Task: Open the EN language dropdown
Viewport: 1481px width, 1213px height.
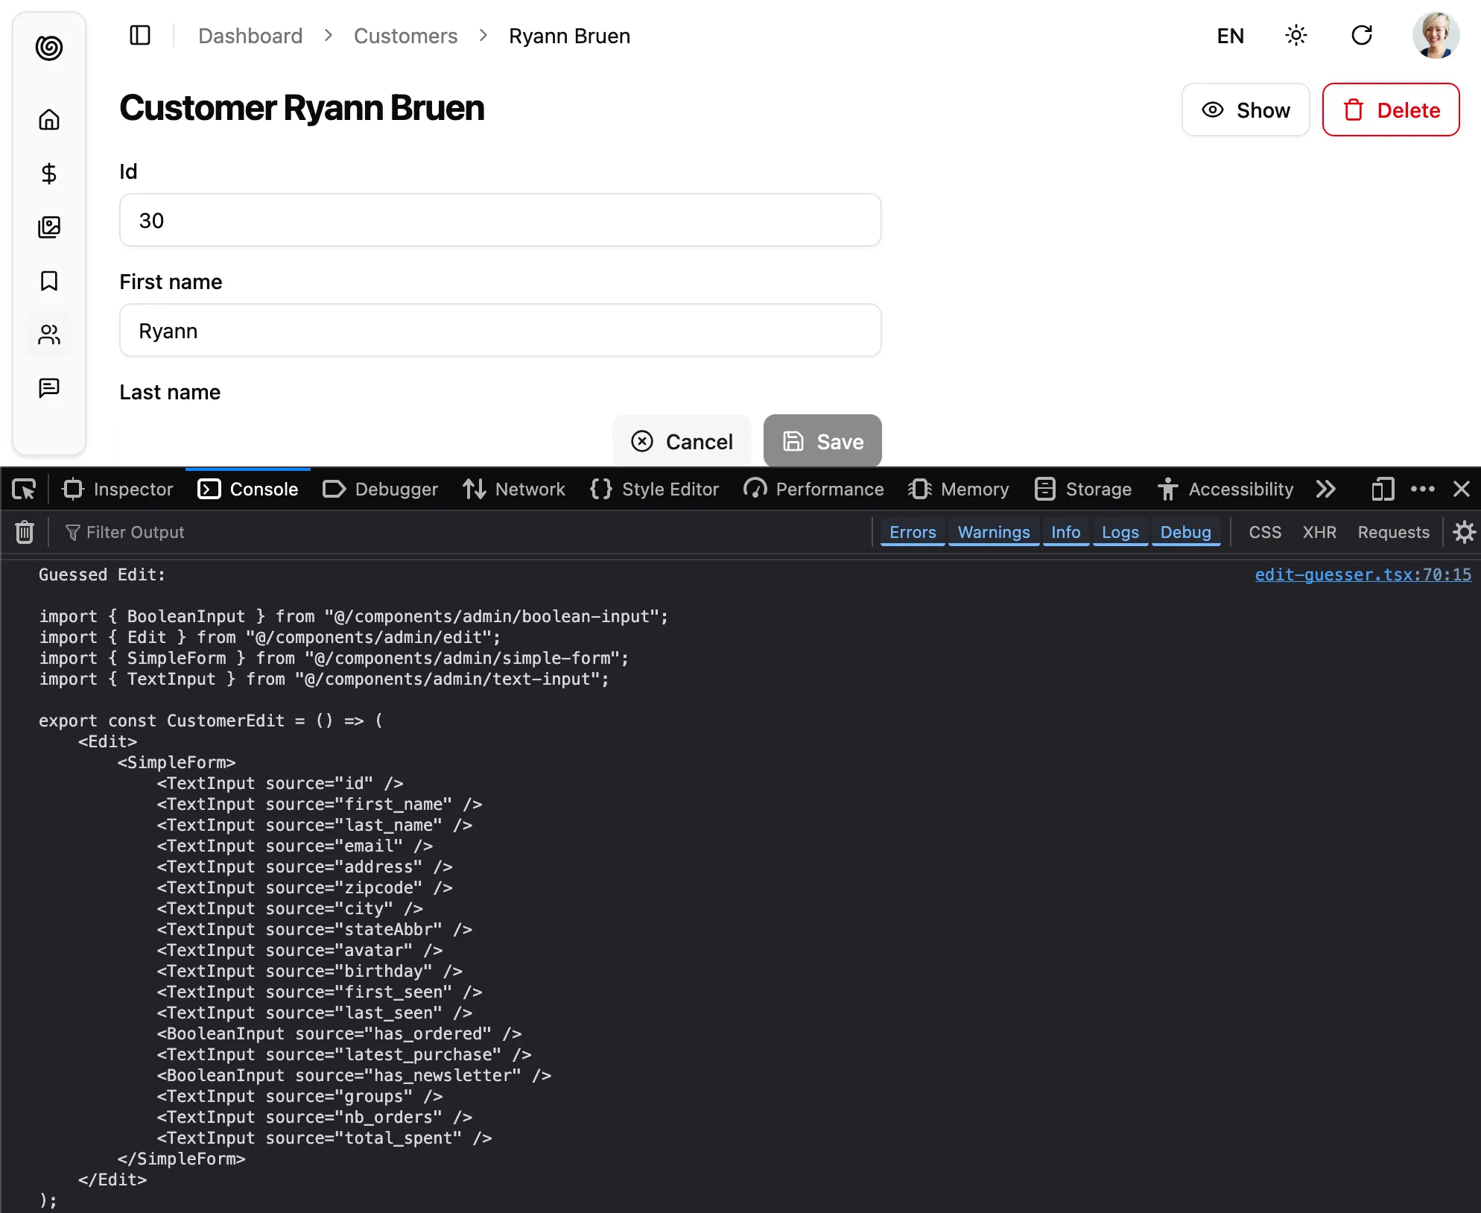Action: [x=1230, y=36]
